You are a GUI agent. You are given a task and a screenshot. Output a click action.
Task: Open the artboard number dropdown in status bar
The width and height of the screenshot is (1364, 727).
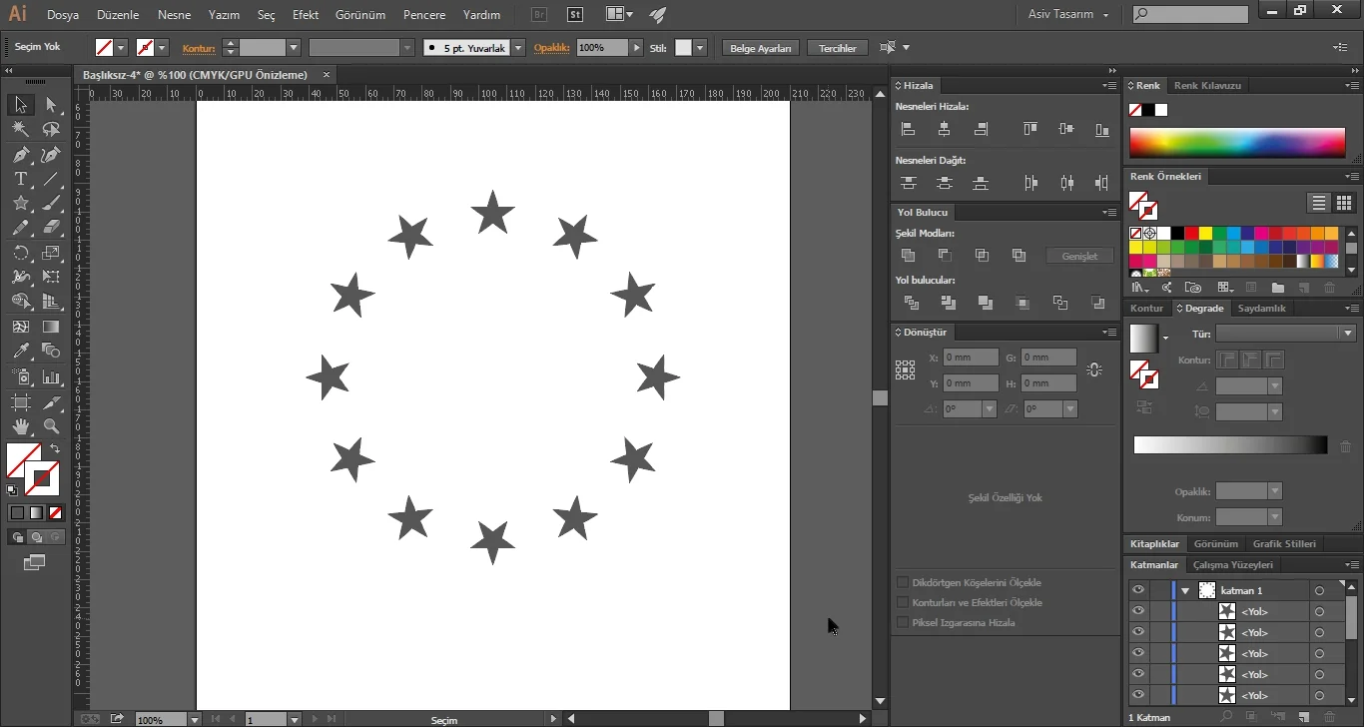294,719
